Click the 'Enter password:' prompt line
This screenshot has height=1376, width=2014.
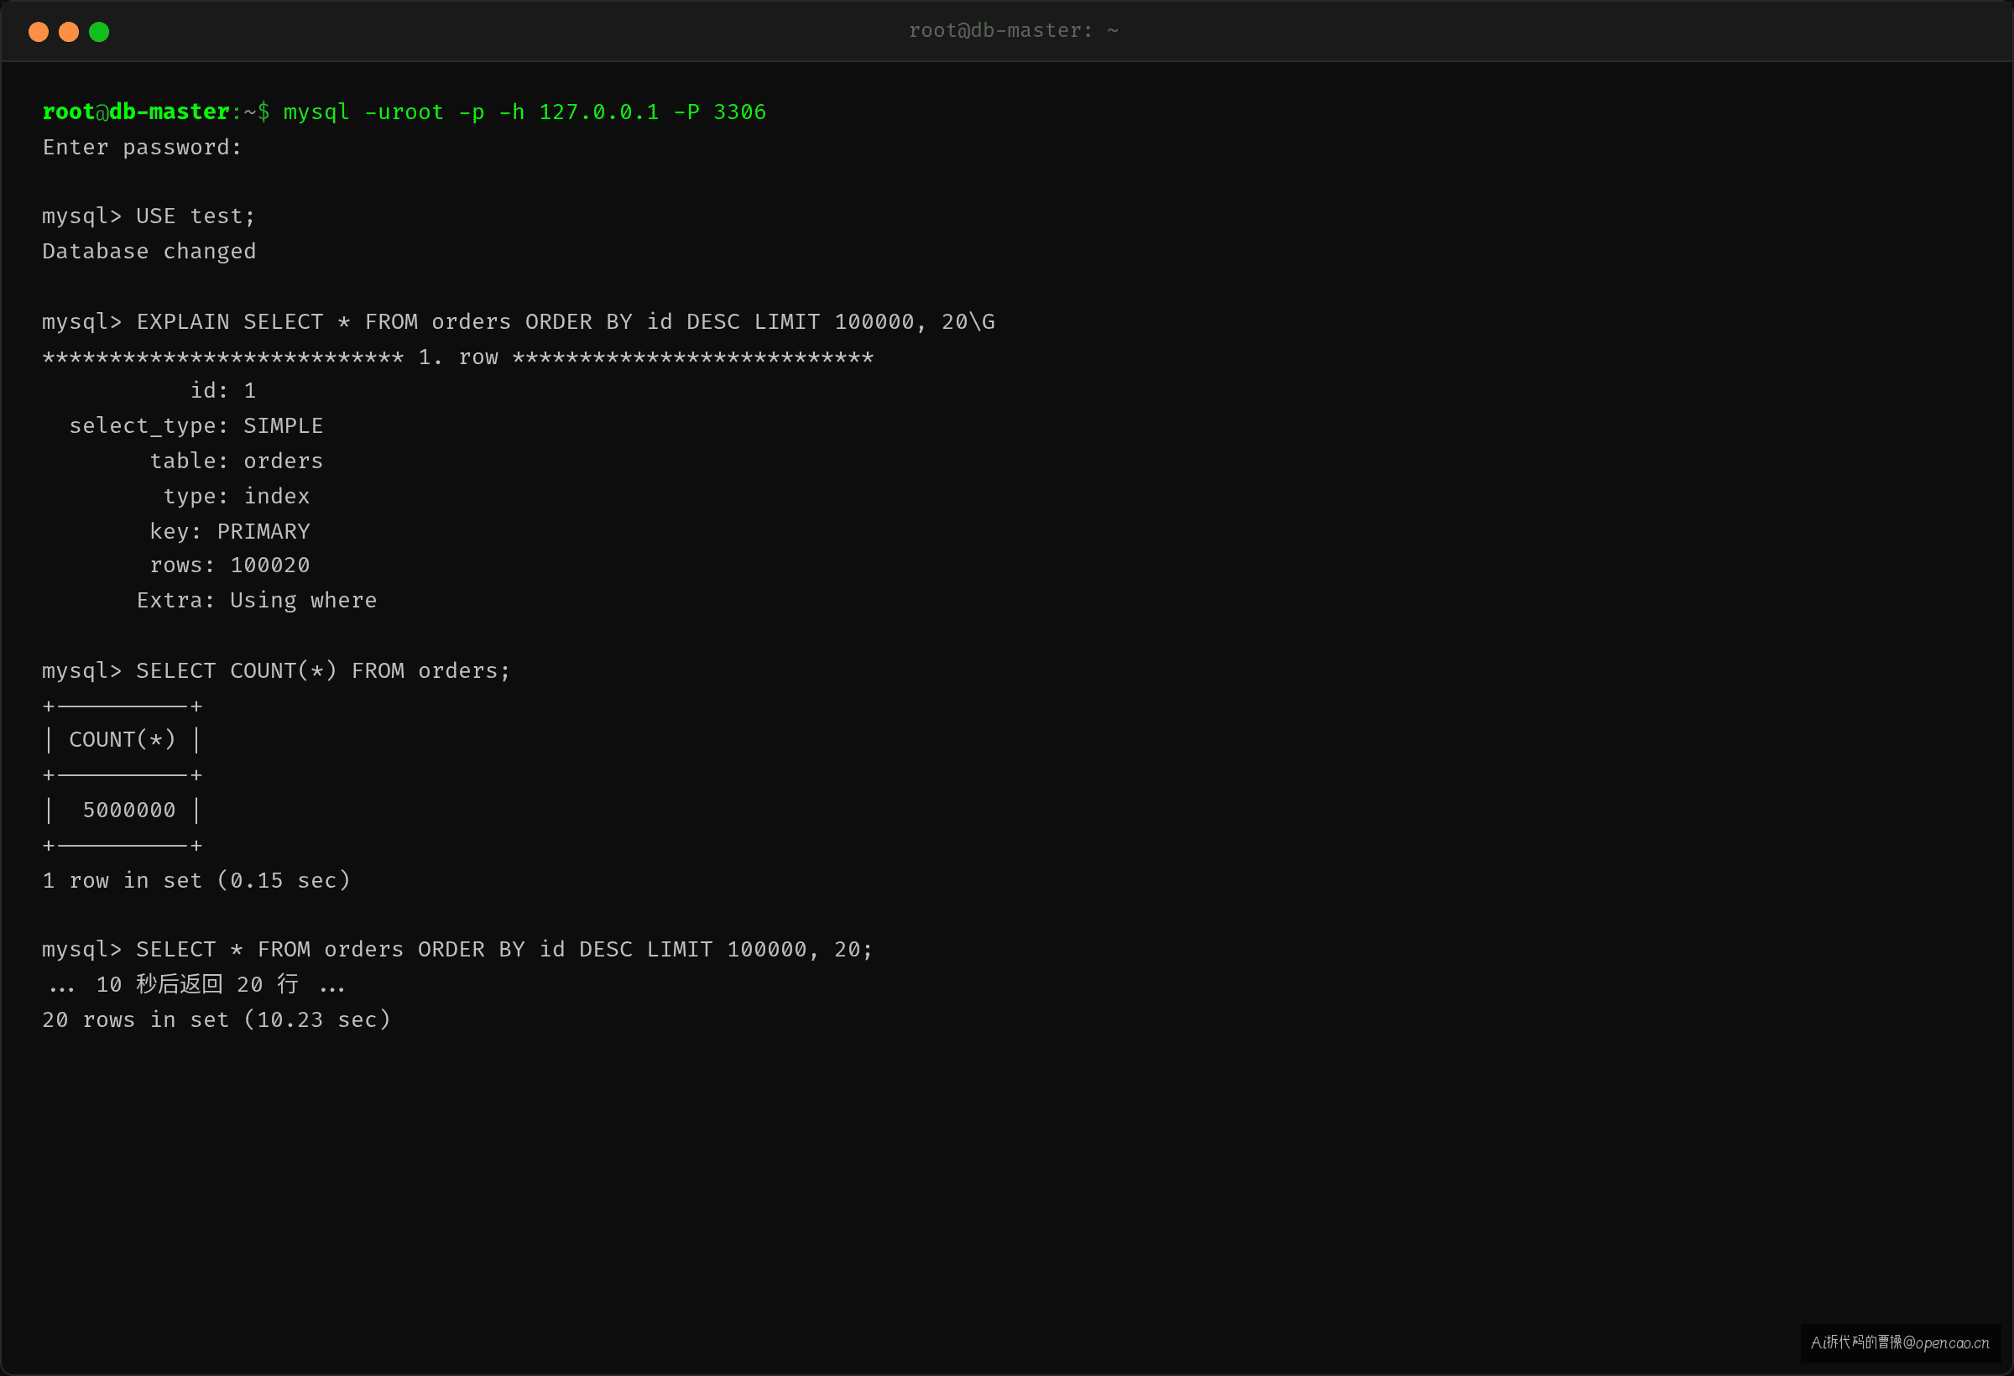[142, 148]
